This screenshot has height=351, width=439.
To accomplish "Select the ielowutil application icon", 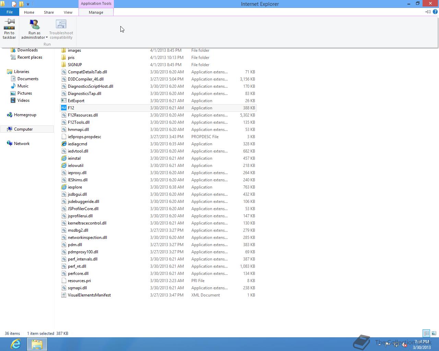I will (63, 166).
